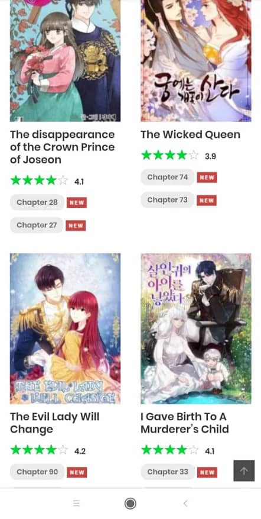Tap the scroll-to-top arrow button
Image resolution: width=261 pixels, height=519 pixels.
(x=244, y=470)
